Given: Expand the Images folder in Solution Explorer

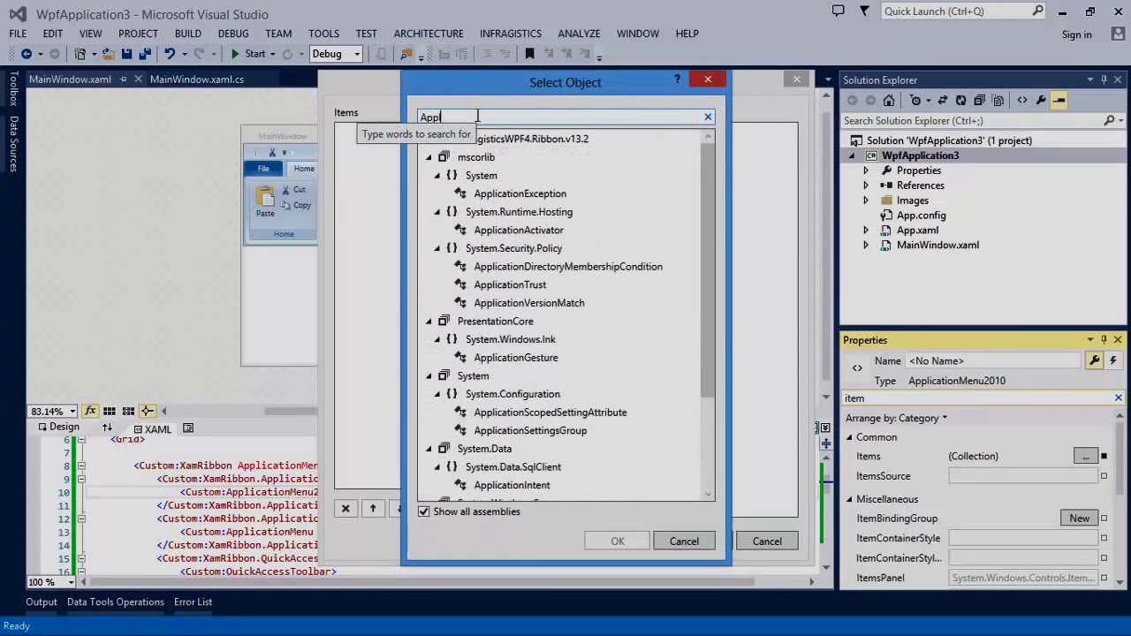Looking at the screenshot, I should [866, 201].
